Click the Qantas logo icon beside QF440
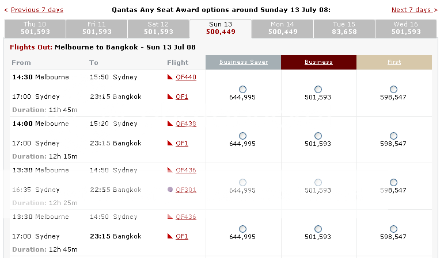Image resolution: width=444 pixels, height=258 pixels. (170, 77)
